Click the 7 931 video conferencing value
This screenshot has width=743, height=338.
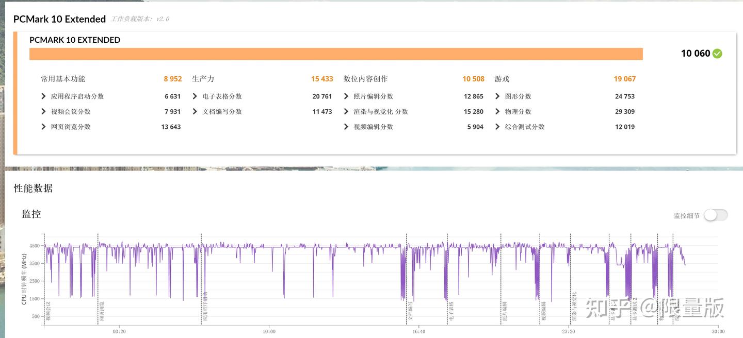(x=173, y=111)
